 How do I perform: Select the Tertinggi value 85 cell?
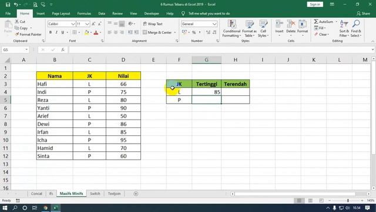(206, 92)
